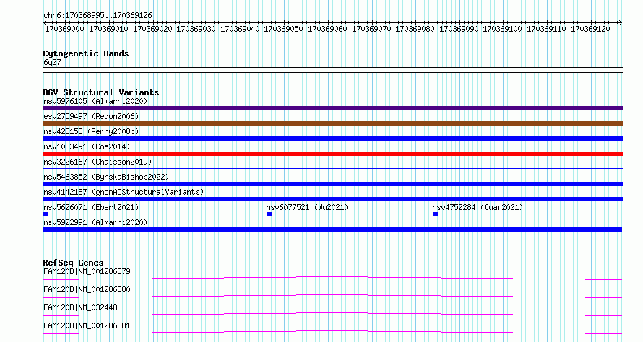Click the magenta NM_032448 transcript line
The height and width of the screenshot is (342, 643).
pyautogui.click(x=332, y=314)
